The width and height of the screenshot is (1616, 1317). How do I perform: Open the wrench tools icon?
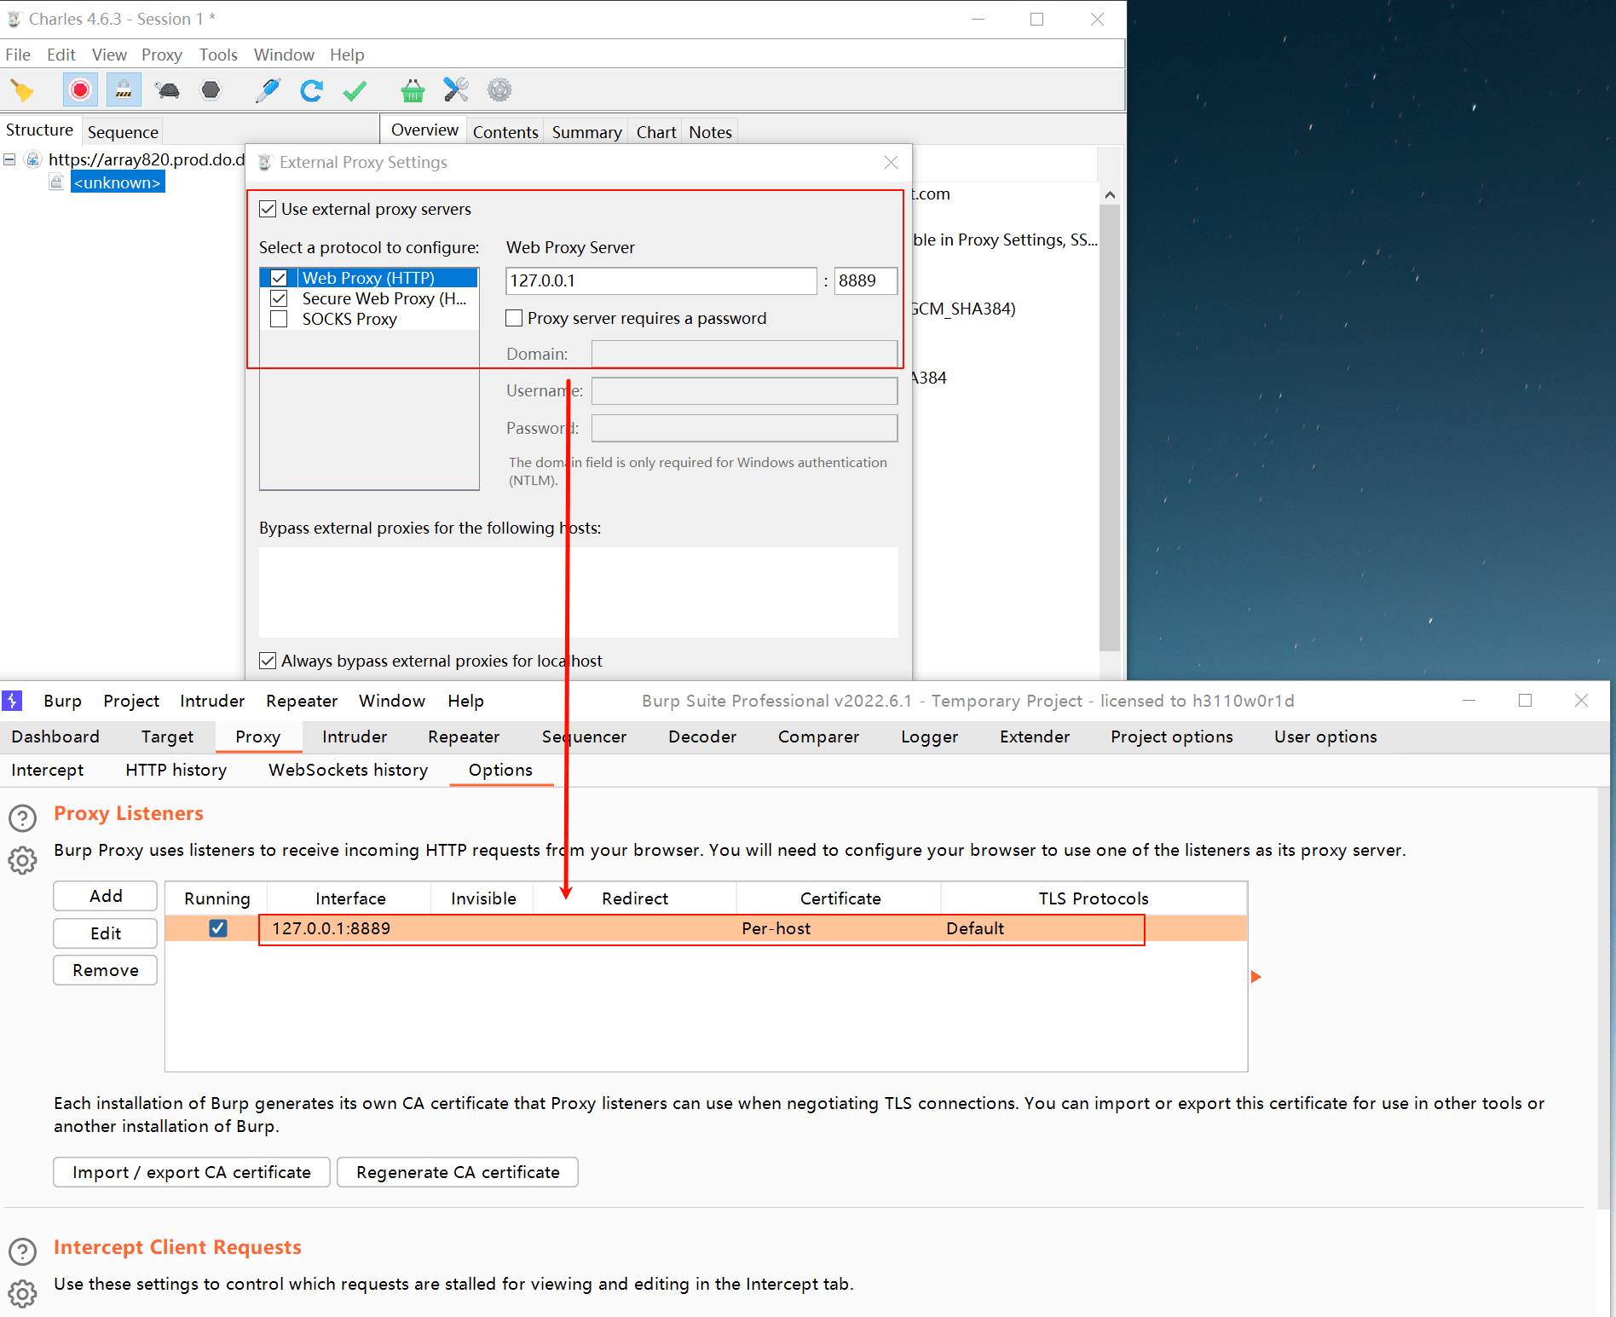coord(456,90)
